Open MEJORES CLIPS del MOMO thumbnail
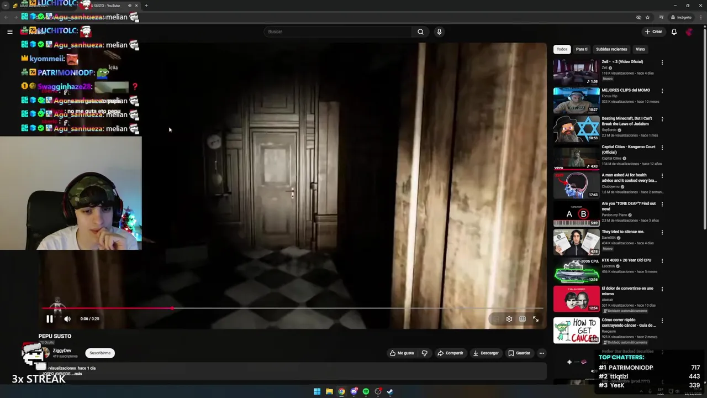707x398 pixels. point(576,100)
